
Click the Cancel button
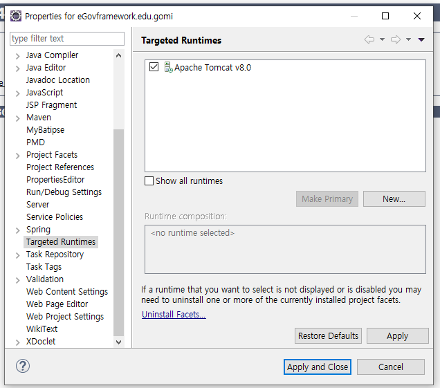[x=391, y=367]
